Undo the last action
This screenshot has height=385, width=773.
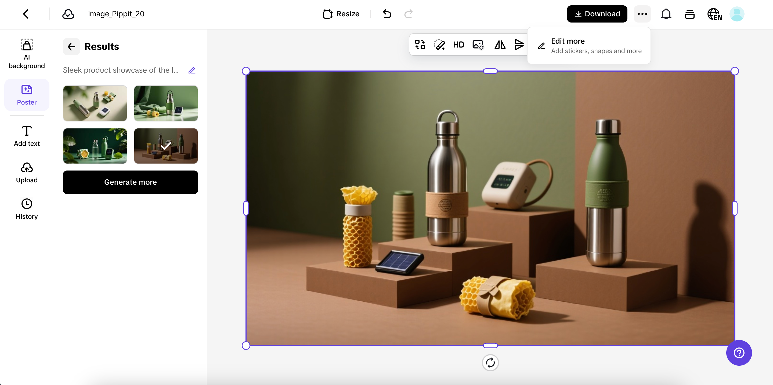pos(387,14)
